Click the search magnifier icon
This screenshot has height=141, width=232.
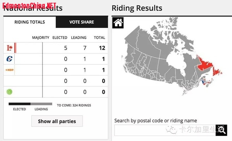[x=221, y=130]
